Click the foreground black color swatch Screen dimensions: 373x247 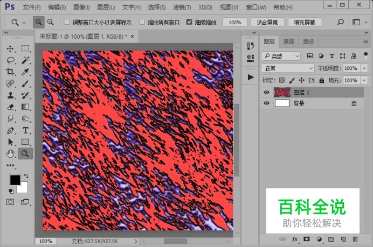click(15, 180)
